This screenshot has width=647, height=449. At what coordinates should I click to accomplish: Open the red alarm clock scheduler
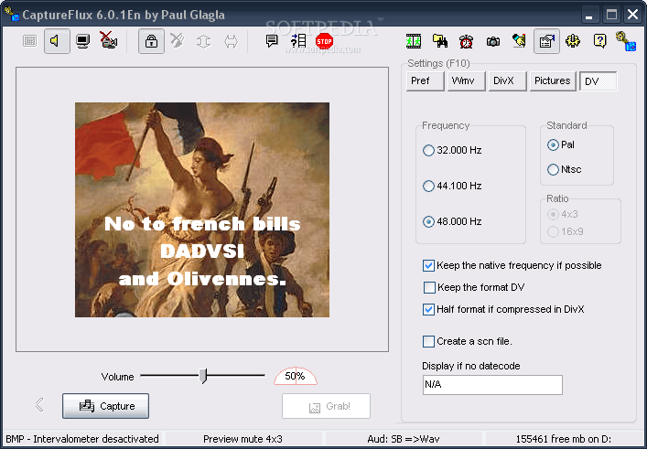467,41
